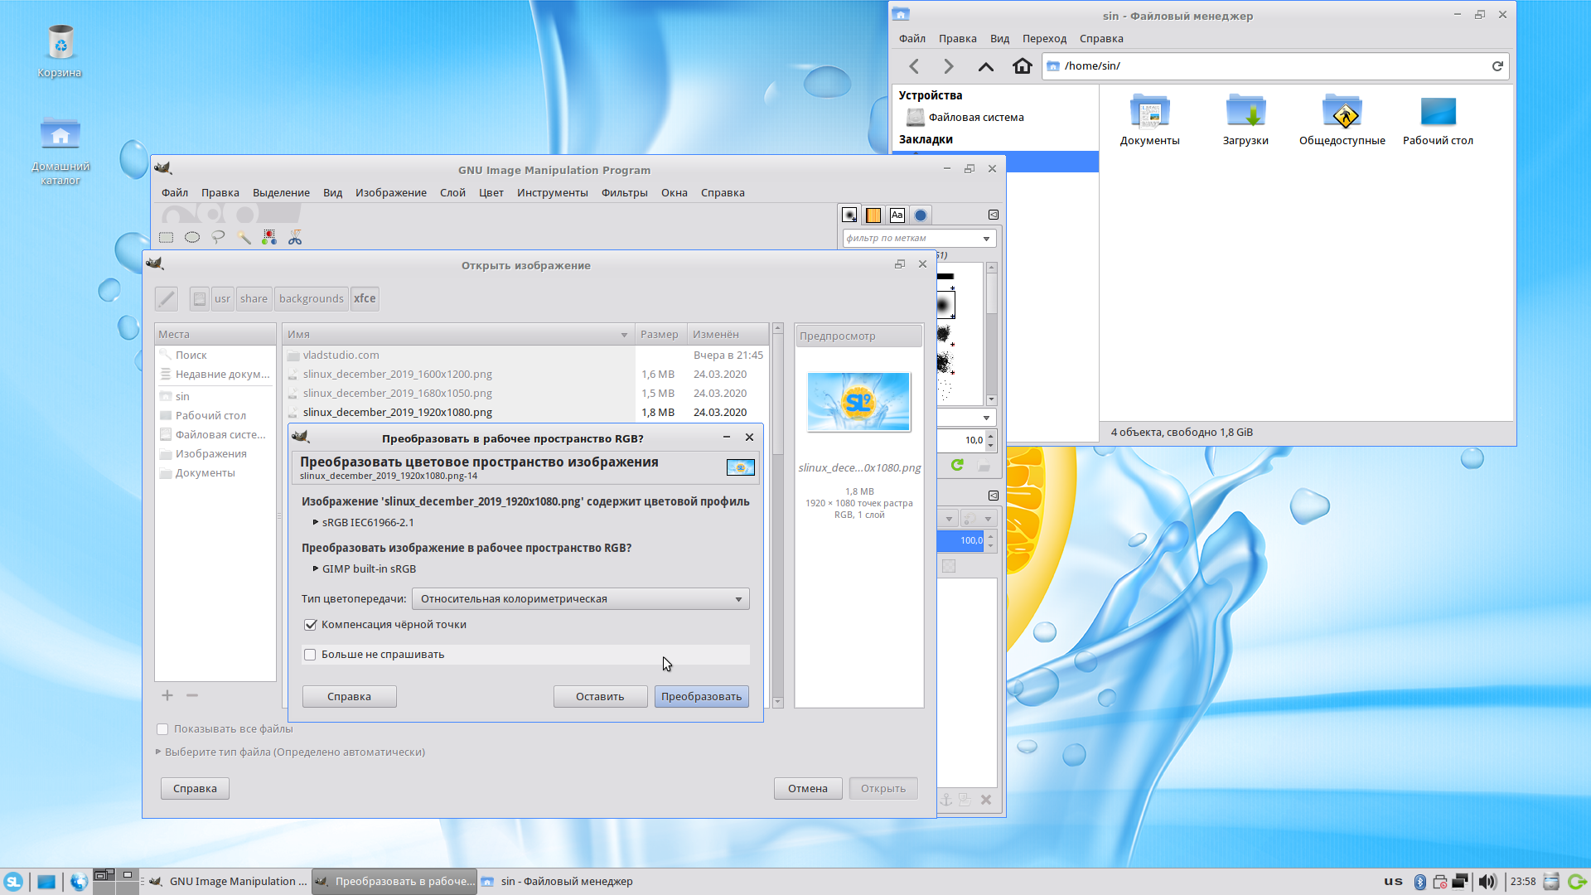Click the Home icon in file manager
1591x895 pixels.
(x=1022, y=66)
